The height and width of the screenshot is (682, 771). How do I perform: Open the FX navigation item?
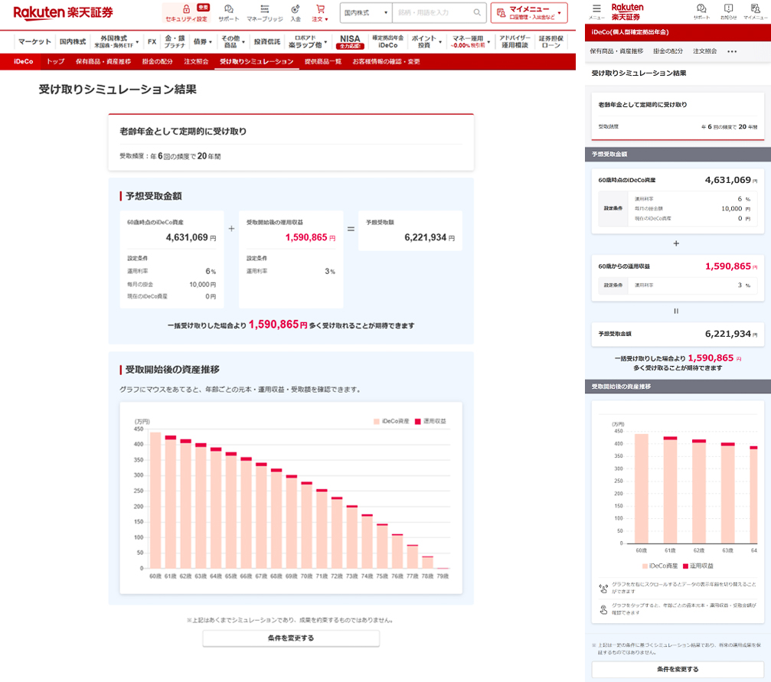152,42
